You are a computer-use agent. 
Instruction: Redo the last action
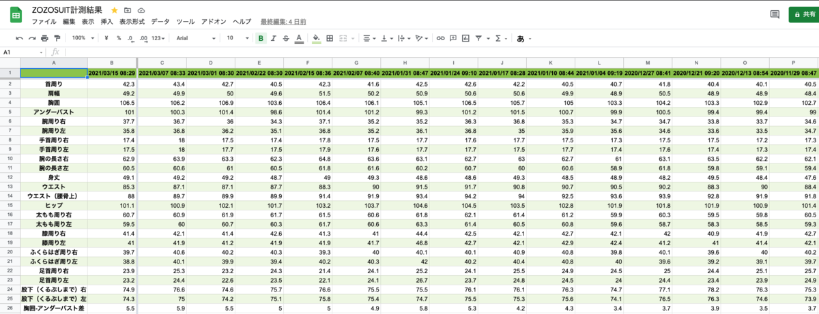pyautogui.click(x=32, y=38)
